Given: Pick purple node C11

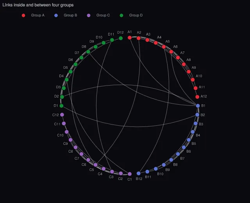Looking at the screenshot, I should click(64, 123).
